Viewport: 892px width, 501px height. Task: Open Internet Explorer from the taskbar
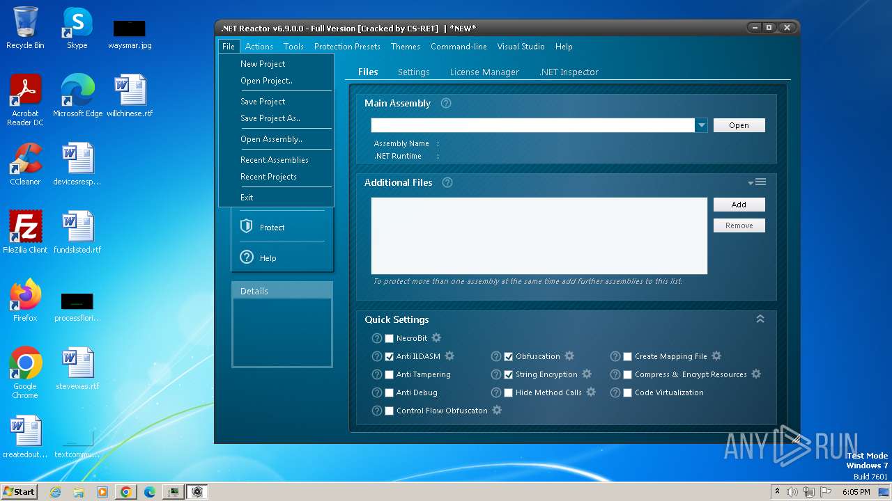pos(55,492)
